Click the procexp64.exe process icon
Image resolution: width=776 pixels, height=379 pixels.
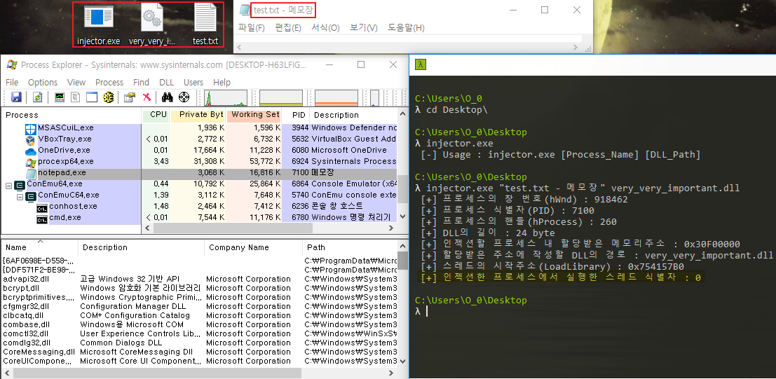[x=31, y=162]
